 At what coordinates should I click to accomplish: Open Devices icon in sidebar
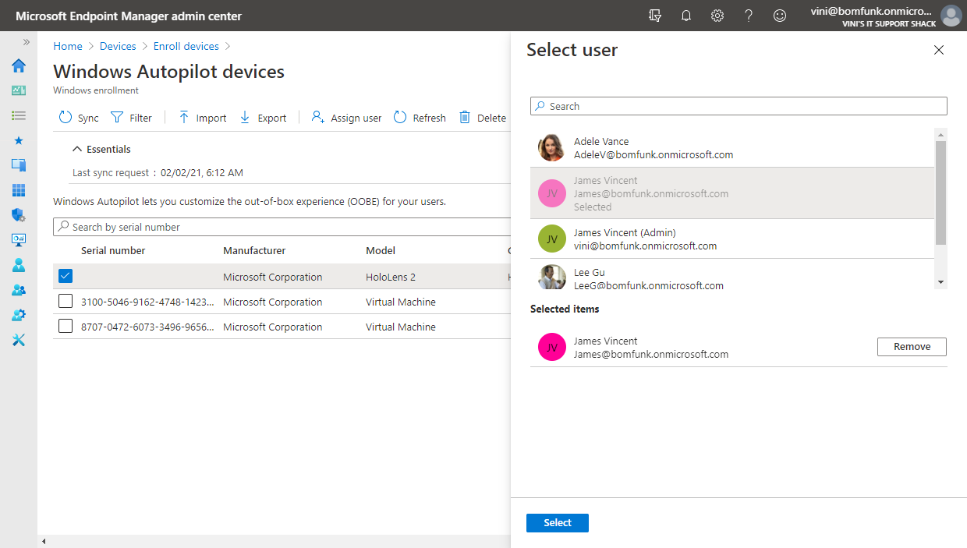[x=19, y=165]
